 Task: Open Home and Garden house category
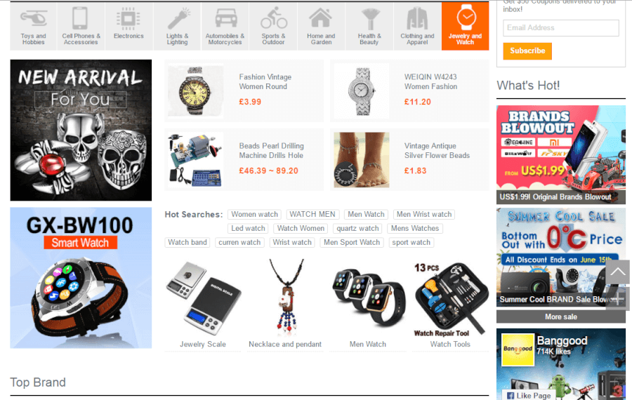(321, 27)
